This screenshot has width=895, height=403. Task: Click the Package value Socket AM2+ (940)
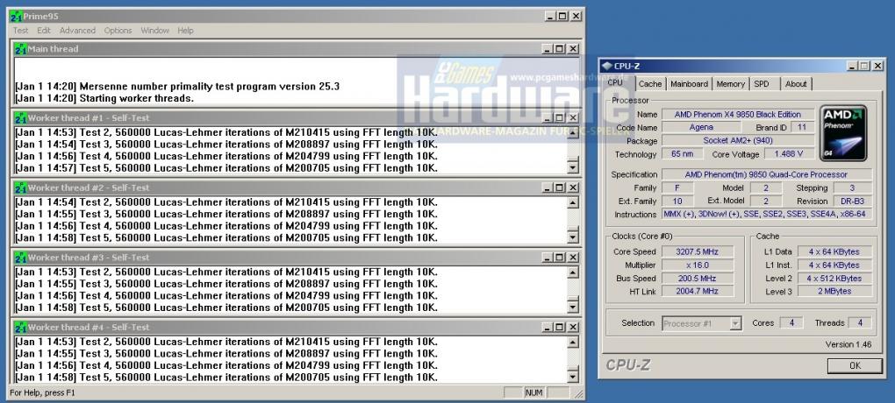737,141
